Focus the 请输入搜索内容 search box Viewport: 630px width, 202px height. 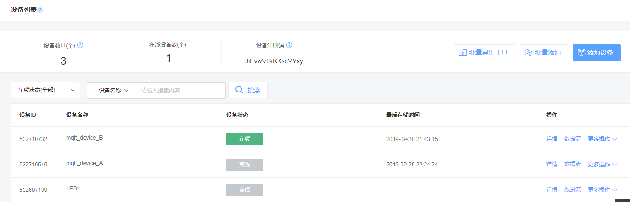pyautogui.click(x=179, y=90)
